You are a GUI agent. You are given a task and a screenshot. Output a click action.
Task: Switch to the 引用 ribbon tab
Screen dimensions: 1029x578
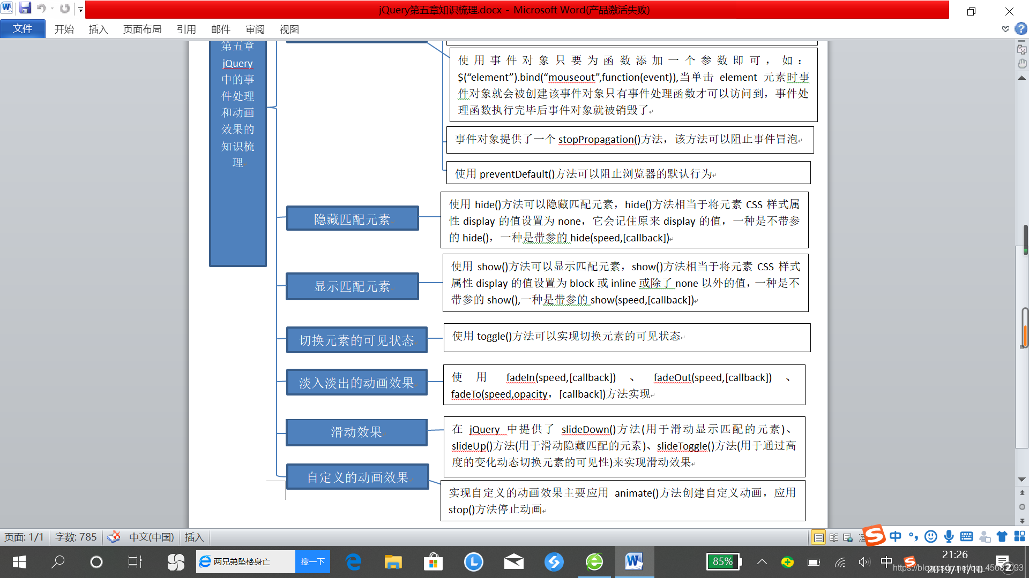pos(187,29)
